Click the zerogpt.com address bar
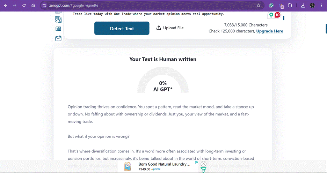Screen dimensions: 327x173 pyautogui.click(x=152, y=6)
